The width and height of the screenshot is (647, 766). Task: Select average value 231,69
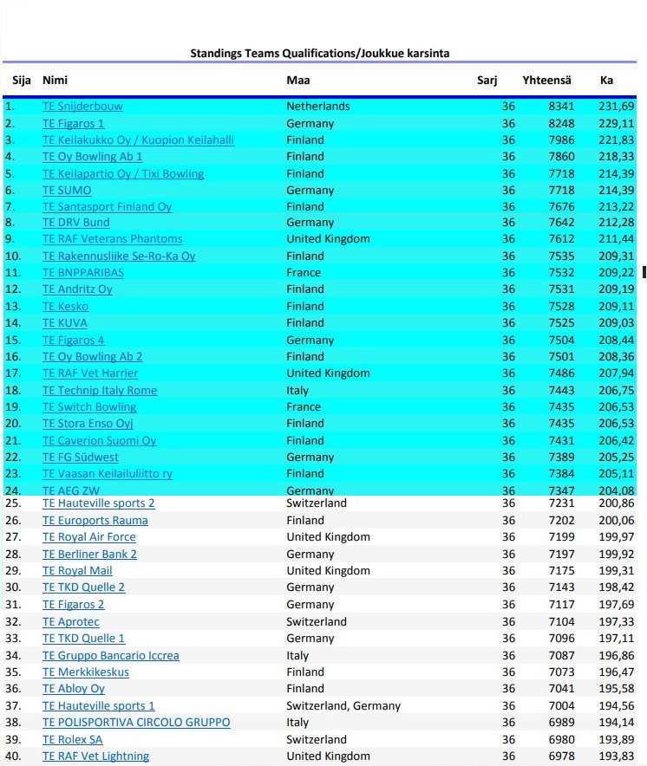point(616,107)
